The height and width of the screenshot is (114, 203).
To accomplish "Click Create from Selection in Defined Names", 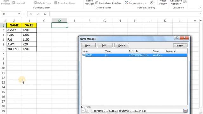I will point(108,3).
